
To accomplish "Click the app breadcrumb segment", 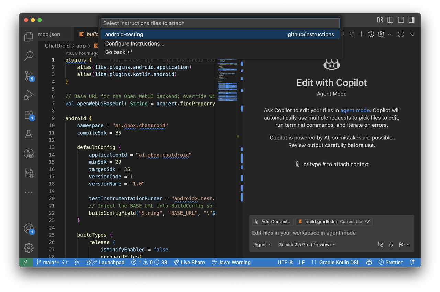I will click(81, 46).
